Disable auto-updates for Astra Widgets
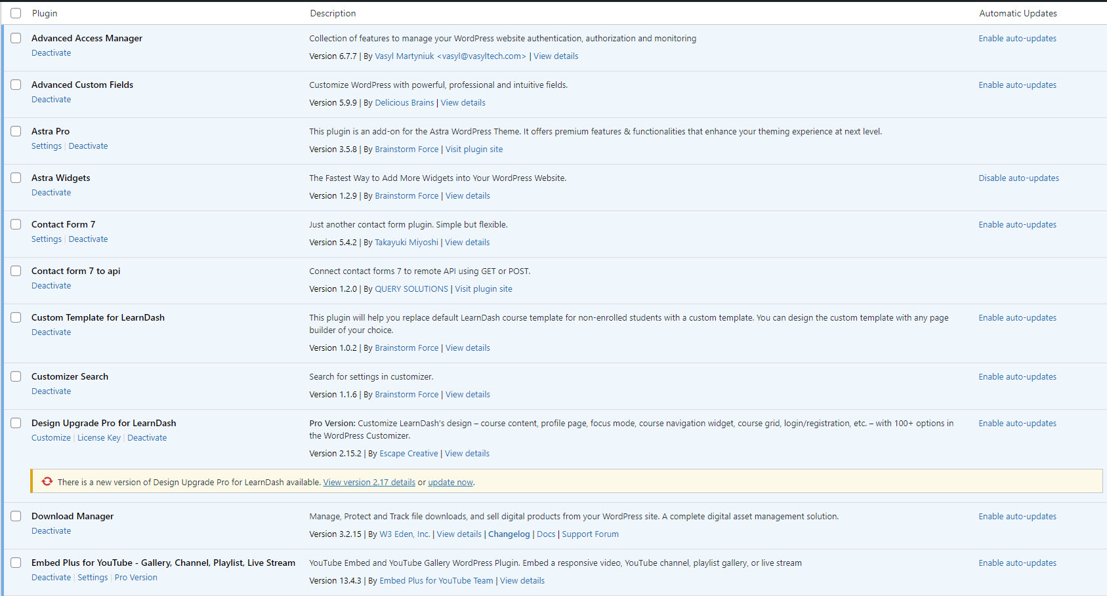Viewport: 1107px width, 596px height. 1019,178
